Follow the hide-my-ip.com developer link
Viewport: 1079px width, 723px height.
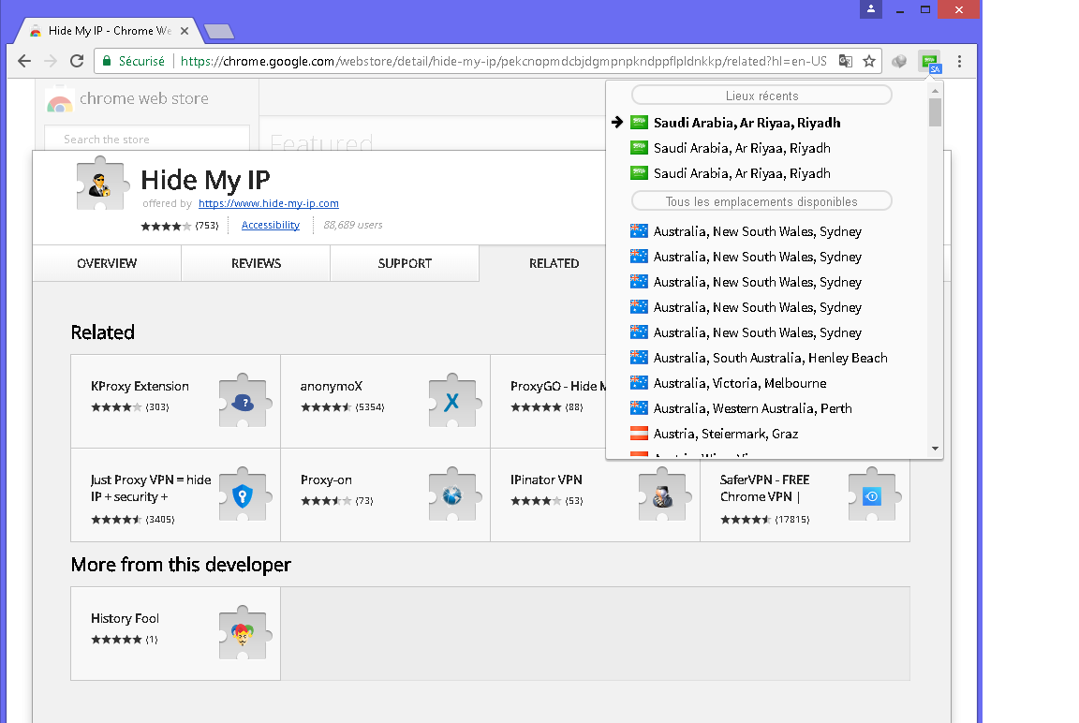[269, 203]
